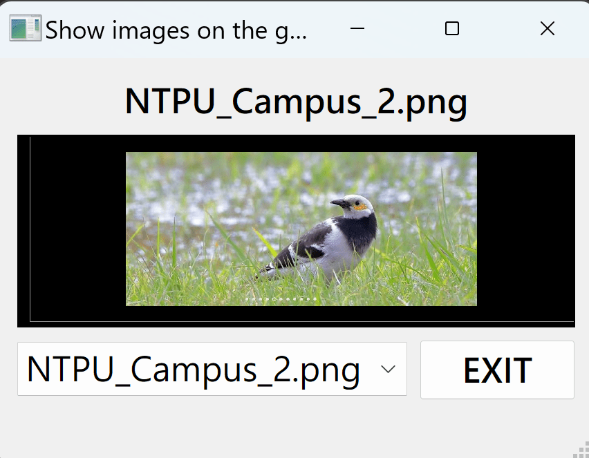Expand the file list using the chevron arrow
Image resolution: width=589 pixels, height=458 pixels.
388,369
